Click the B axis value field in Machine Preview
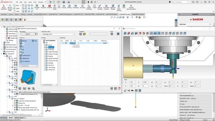 145,86
